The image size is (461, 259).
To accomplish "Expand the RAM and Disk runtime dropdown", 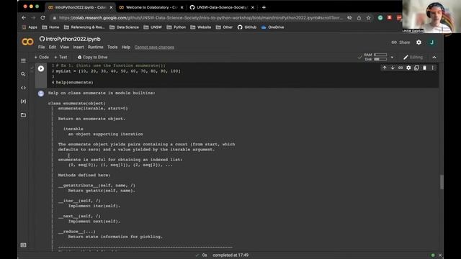I will (392, 57).
